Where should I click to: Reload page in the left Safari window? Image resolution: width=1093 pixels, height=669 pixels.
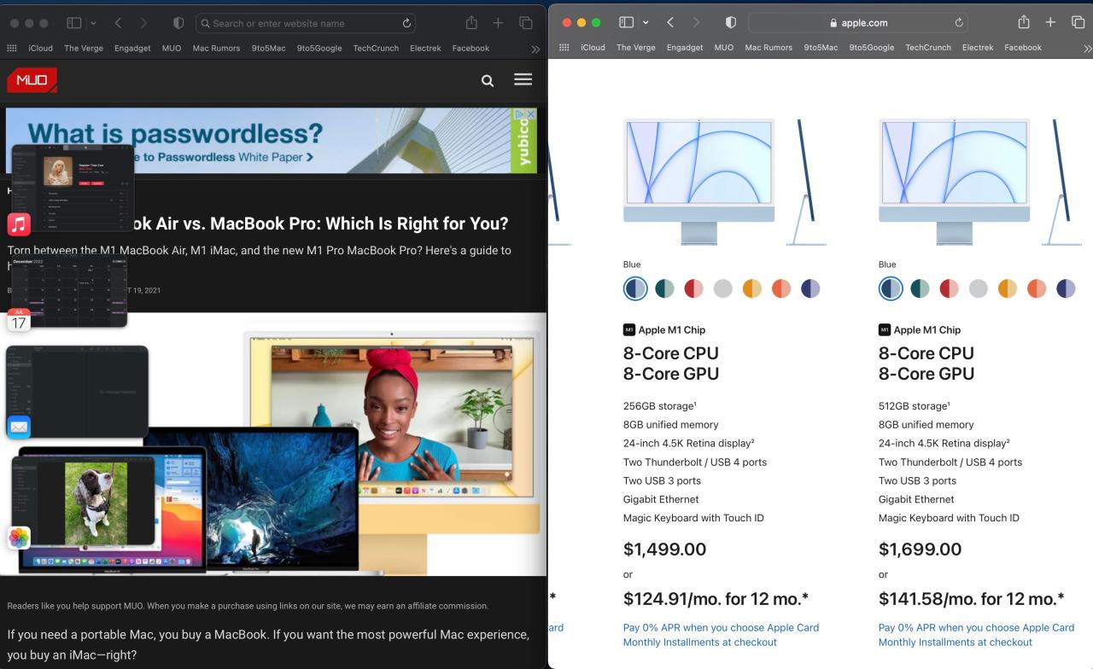coord(407,23)
